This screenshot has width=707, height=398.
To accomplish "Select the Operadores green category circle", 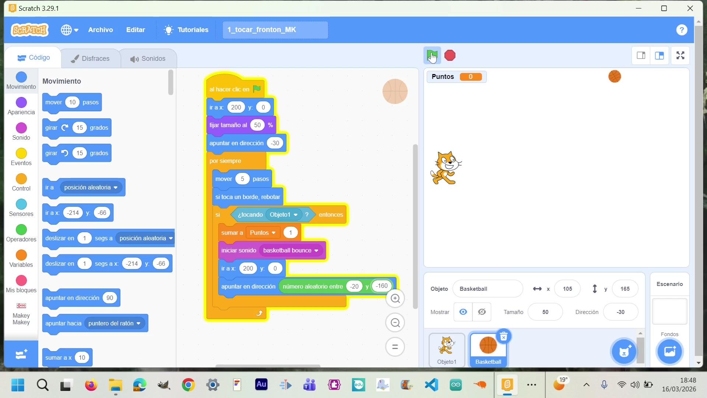I will [21, 230].
